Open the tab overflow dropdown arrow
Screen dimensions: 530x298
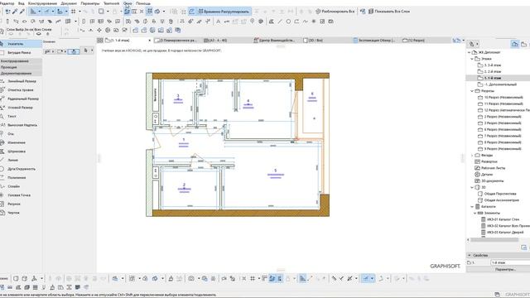click(x=464, y=41)
